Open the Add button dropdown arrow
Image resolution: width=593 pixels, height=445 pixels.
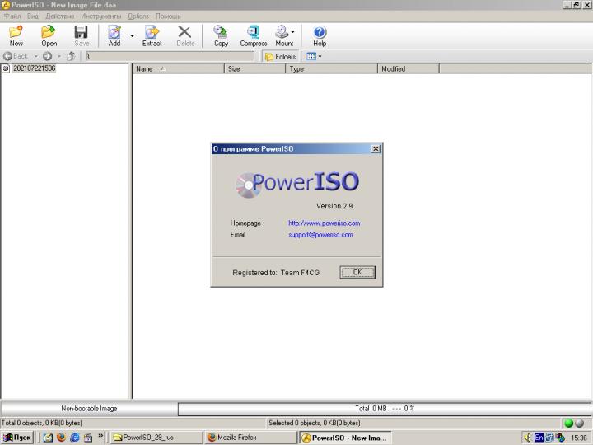point(132,36)
